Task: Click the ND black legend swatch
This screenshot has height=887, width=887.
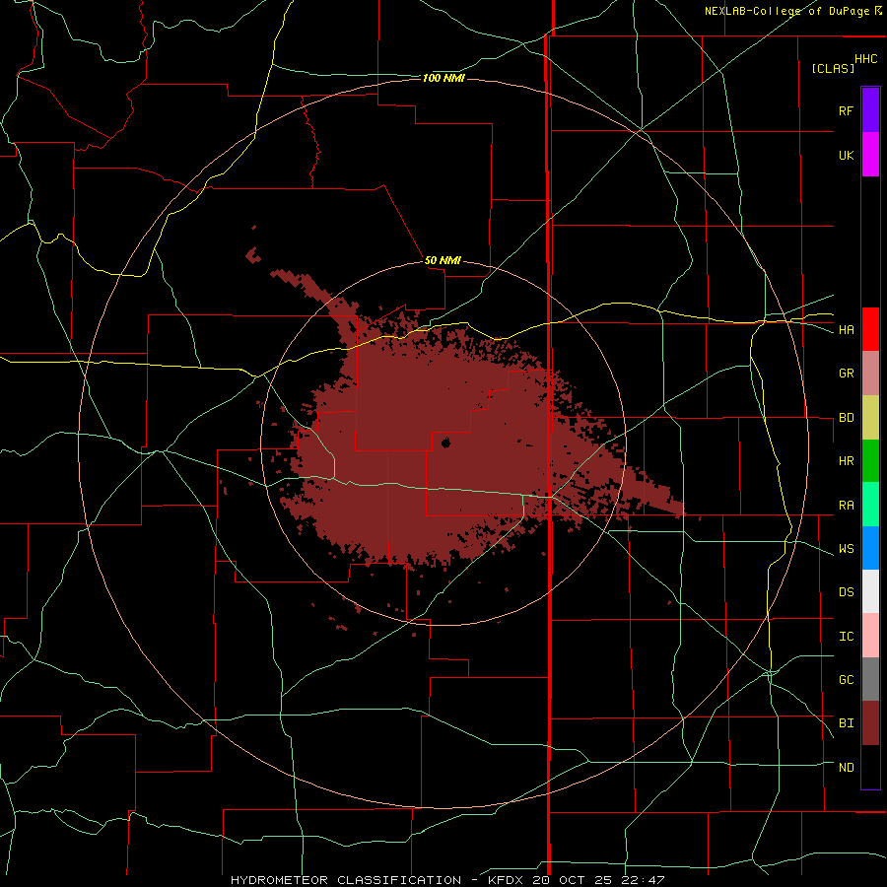Action: (x=870, y=767)
